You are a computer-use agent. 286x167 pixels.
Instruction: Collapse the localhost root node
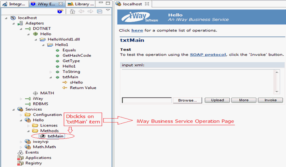click(6, 18)
